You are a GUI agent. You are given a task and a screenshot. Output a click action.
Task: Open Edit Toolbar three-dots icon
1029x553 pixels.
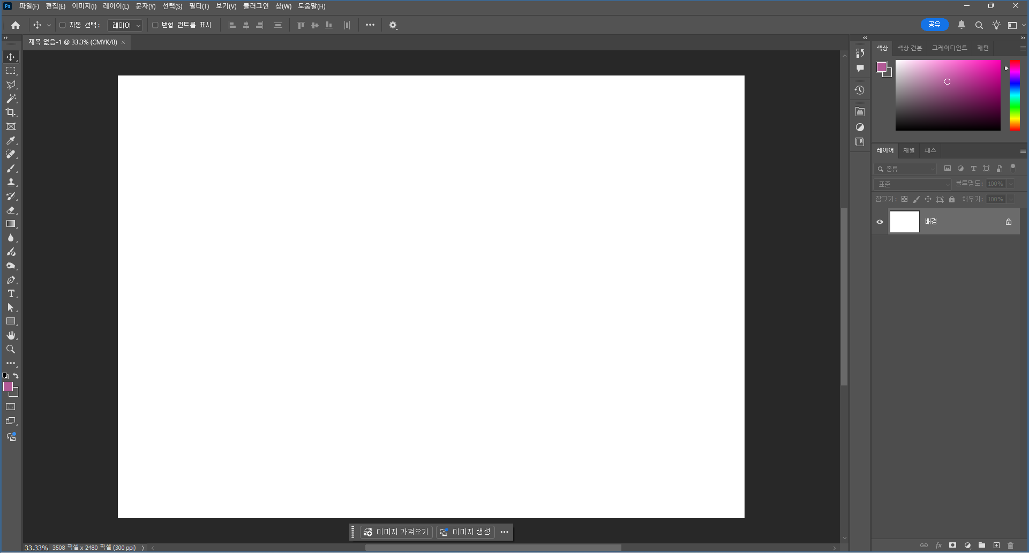tap(11, 363)
